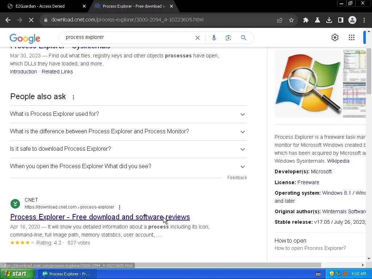Toggle the side panel icon
Viewport: 372px width, 279px height.
(340, 20)
